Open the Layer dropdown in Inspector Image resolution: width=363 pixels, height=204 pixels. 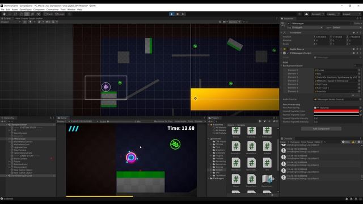click(x=347, y=28)
